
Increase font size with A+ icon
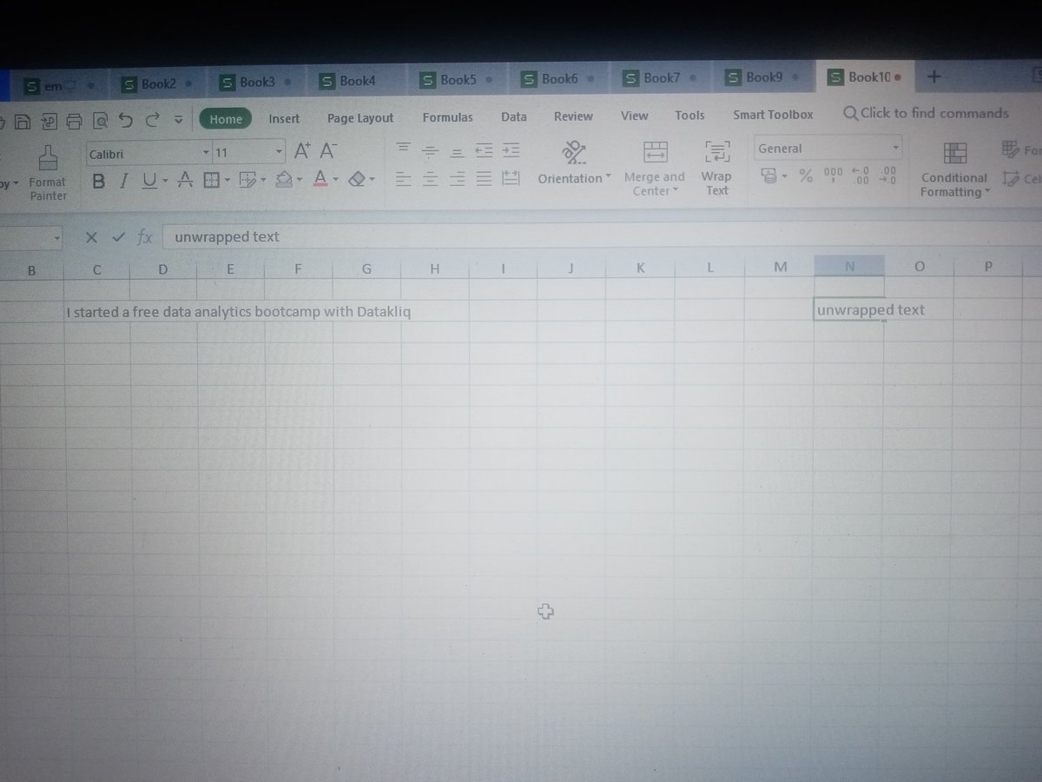pos(302,150)
